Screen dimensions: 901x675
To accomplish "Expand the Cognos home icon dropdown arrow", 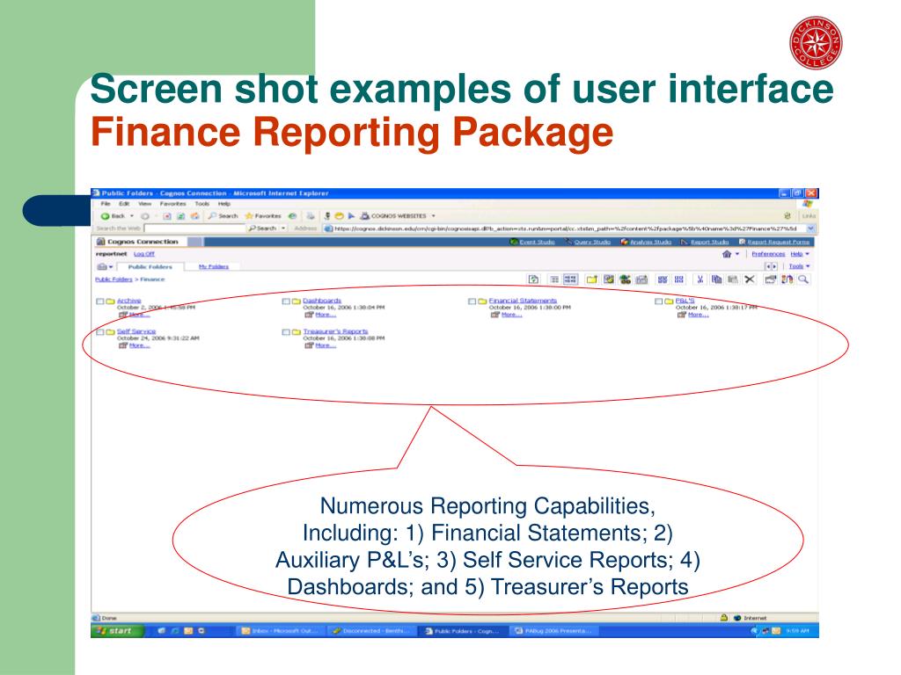I will (x=737, y=254).
